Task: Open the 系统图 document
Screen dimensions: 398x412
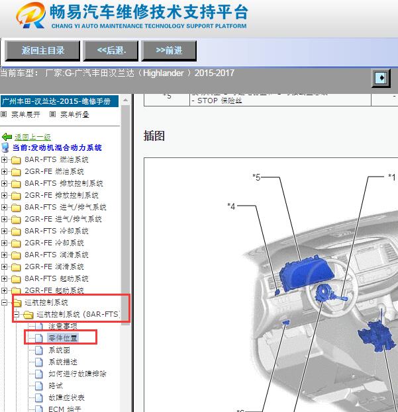Action: 59,350
